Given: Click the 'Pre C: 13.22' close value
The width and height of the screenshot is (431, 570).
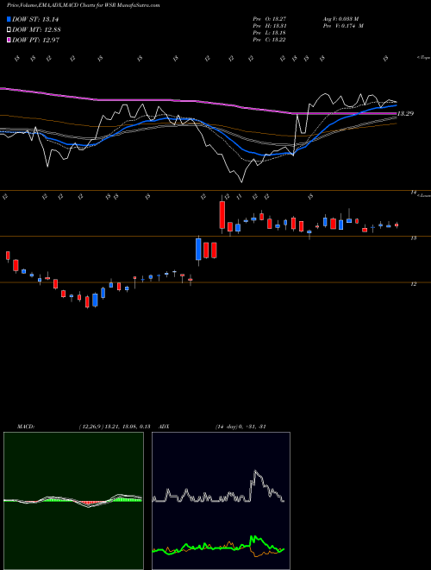Looking at the screenshot, I should pyautogui.click(x=270, y=40).
